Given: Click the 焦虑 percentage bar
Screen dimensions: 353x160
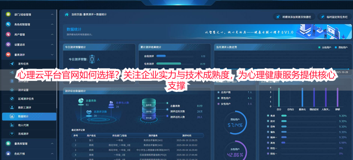Looking at the screenshot, I should point(308,116).
